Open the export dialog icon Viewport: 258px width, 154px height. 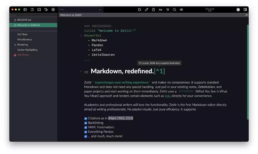click(139, 10)
